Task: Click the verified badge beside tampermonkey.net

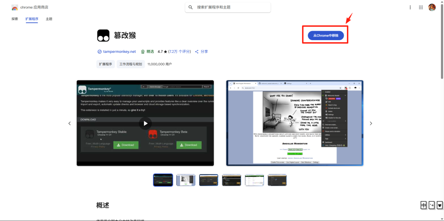Action: [x=99, y=52]
